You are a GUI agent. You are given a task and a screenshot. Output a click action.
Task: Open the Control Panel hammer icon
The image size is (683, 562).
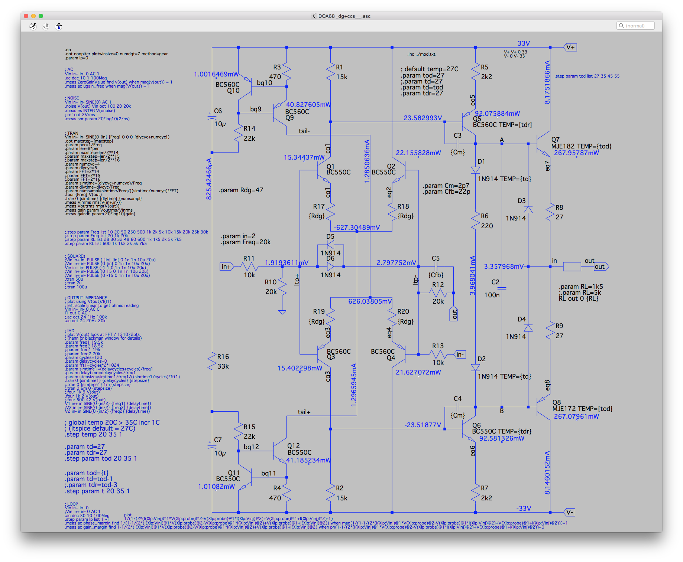58,26
